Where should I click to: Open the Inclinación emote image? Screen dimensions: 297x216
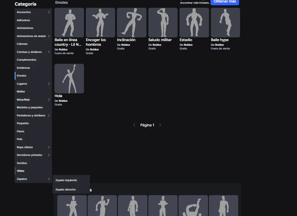[132, 23]
